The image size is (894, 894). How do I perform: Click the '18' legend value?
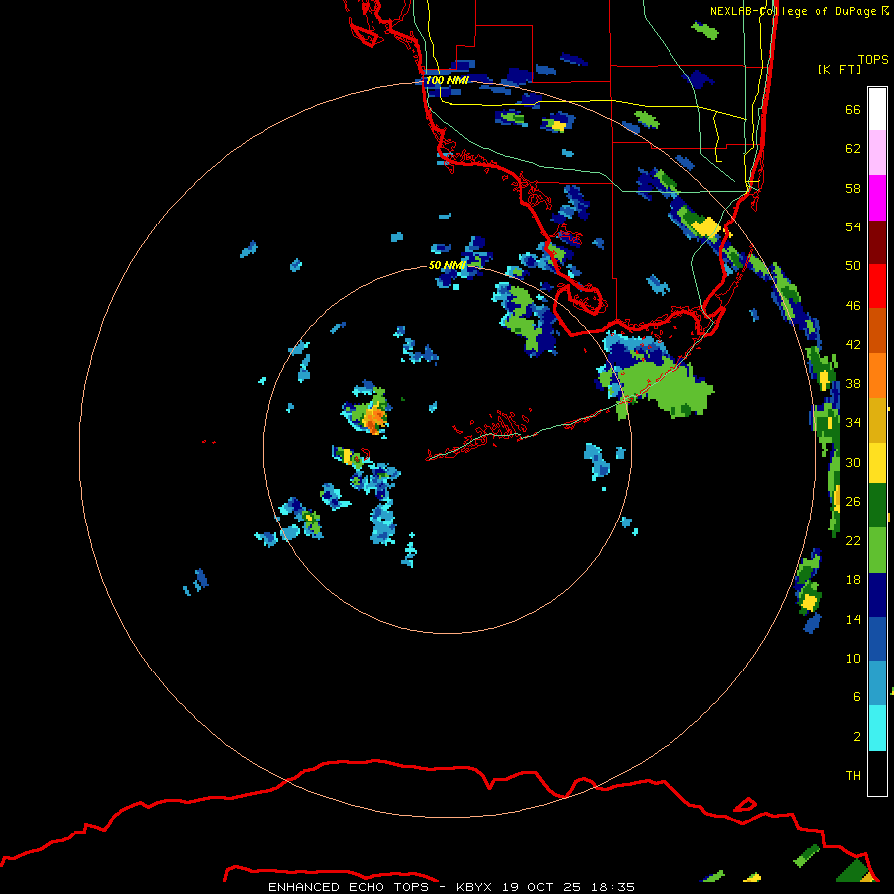(853, 580)
